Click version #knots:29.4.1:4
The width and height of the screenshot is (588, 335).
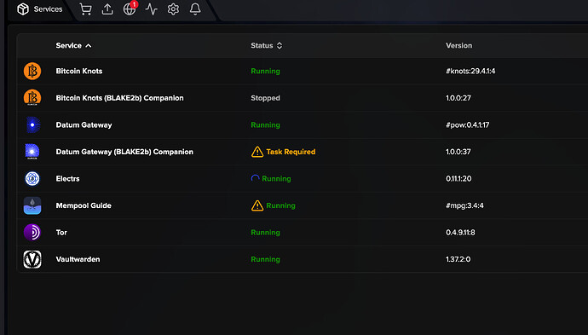point(470,71)
